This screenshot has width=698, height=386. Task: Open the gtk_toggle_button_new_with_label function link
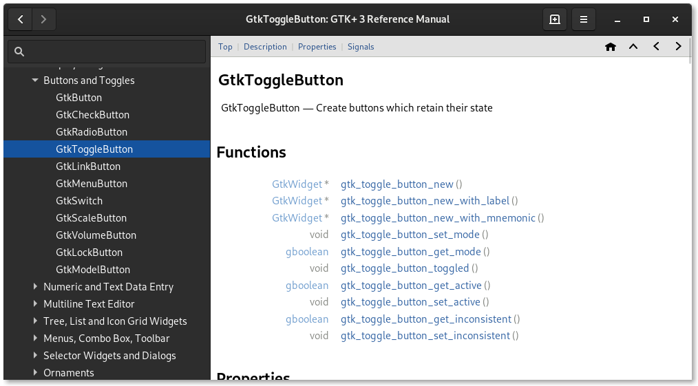tap(425, 201)
